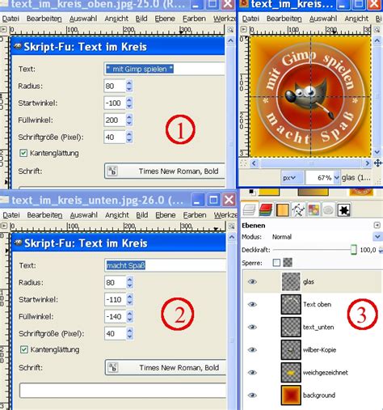Click zoom-on-resize icon in oben window
Viewport: 383px width, 410px height.
coord(230,29)
